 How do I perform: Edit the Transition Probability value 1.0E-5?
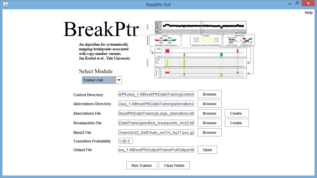point(125,141)
